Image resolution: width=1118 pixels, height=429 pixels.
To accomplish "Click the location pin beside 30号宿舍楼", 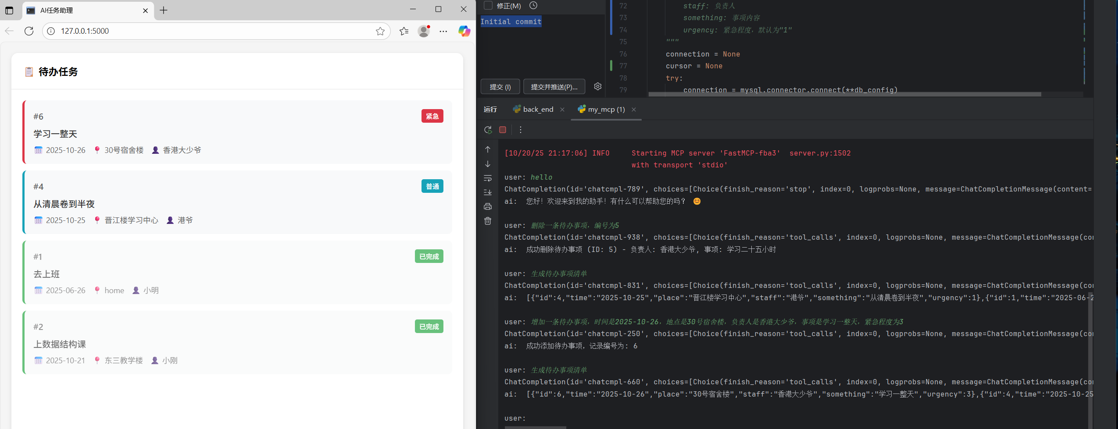I will 97,150.
